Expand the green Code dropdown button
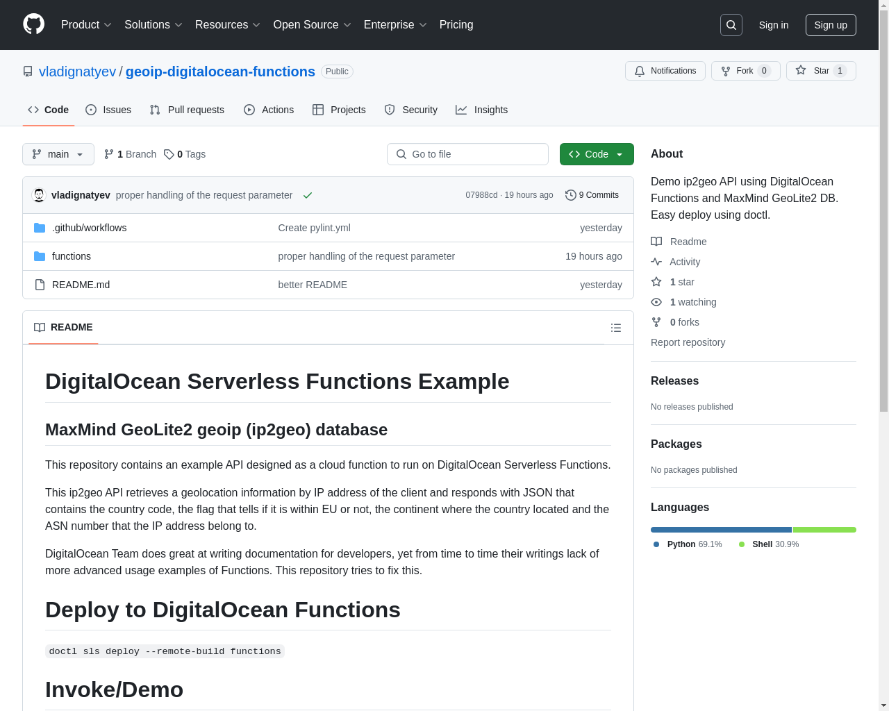The width and height of the screenshot is (889, 711). tap(597, 154)
